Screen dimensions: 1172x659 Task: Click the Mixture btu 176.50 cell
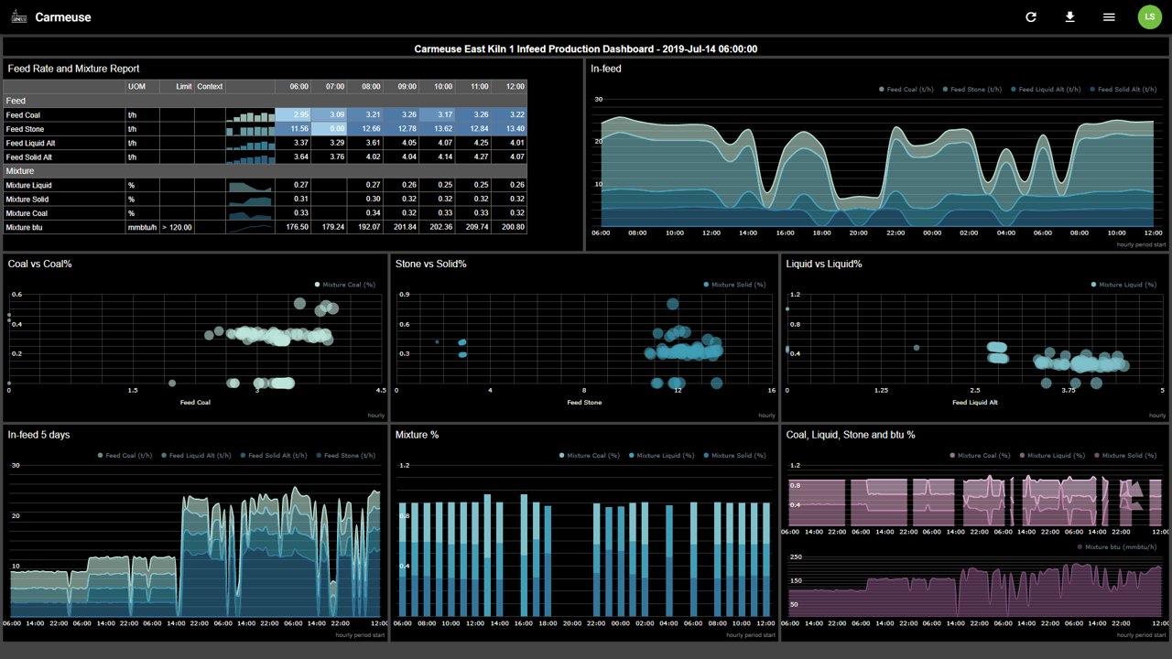coord(293,227)
